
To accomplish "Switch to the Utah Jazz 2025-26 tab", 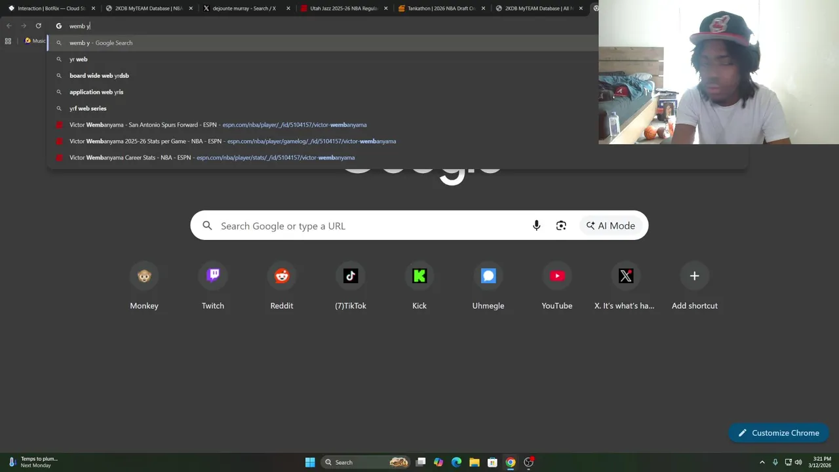I will coord(343,9).
